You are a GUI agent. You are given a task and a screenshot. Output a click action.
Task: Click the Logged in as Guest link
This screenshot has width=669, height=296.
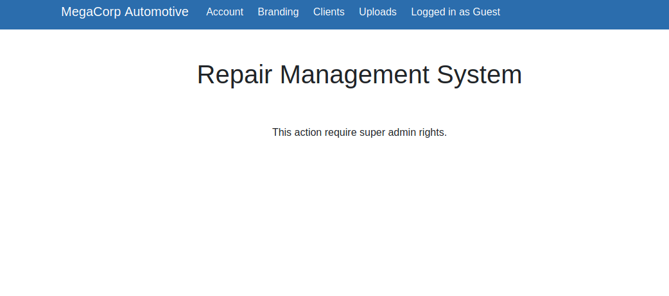tap(456, 12)
